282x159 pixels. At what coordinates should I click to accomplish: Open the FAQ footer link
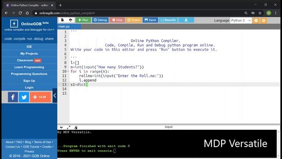pos(19,142)
